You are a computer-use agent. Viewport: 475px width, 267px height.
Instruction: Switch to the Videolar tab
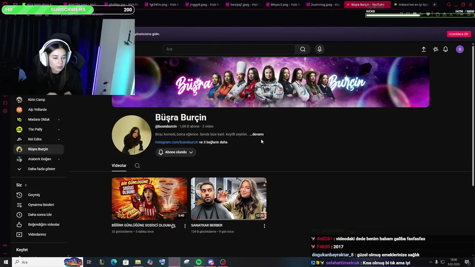click(x=119, y=165)
